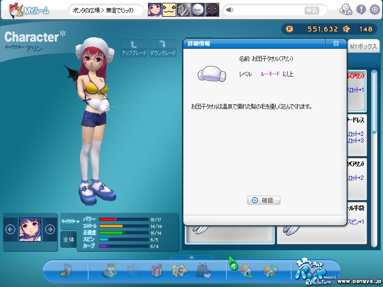Click the cat mascot icon in bottom bar
Viewport: 383px width, 287px height.
coord(204,270)
